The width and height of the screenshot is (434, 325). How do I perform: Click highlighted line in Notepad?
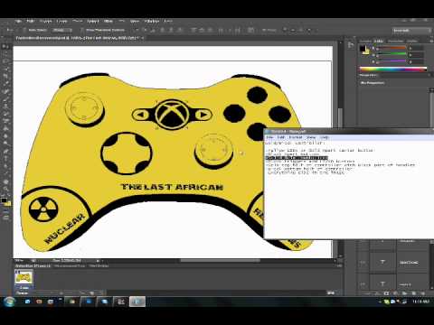click(x=297, y=158)
